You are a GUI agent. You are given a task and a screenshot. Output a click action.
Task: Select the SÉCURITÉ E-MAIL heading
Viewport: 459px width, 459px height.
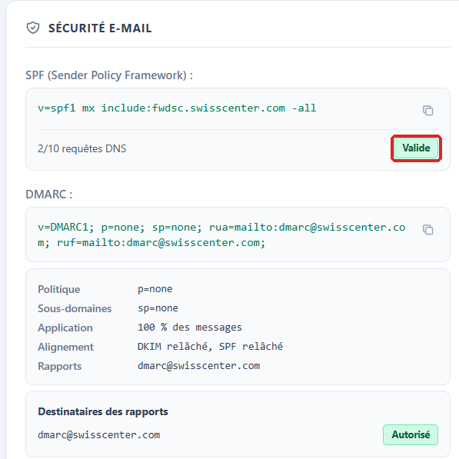100,28
